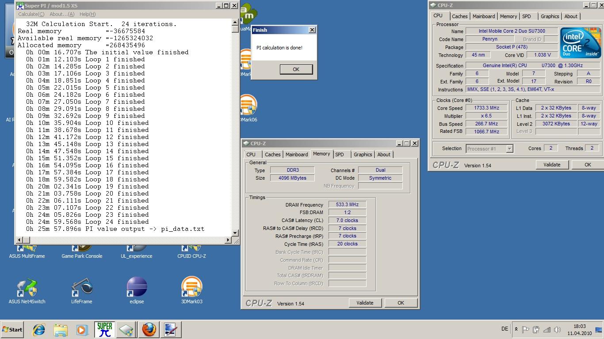604x339 pixels.
Task: Click the clock showing 18:03
Action: [x=579, y=326]
